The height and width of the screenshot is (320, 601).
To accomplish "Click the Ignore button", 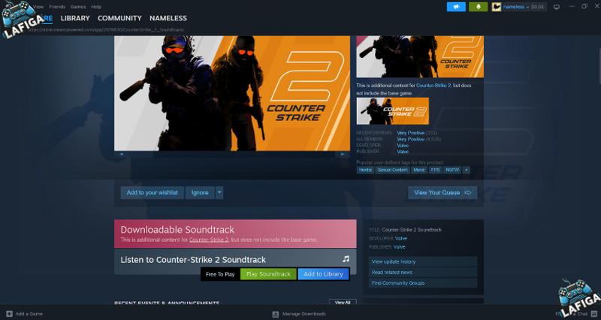I will pyautogui.click(x=200, y=192).
